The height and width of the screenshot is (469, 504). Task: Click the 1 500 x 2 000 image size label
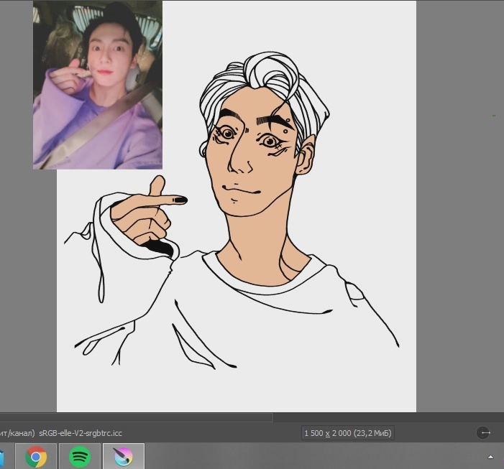(x=348, y=433)
